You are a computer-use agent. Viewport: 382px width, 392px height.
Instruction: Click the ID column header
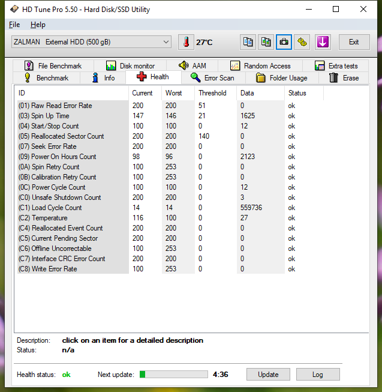[71, 93]
